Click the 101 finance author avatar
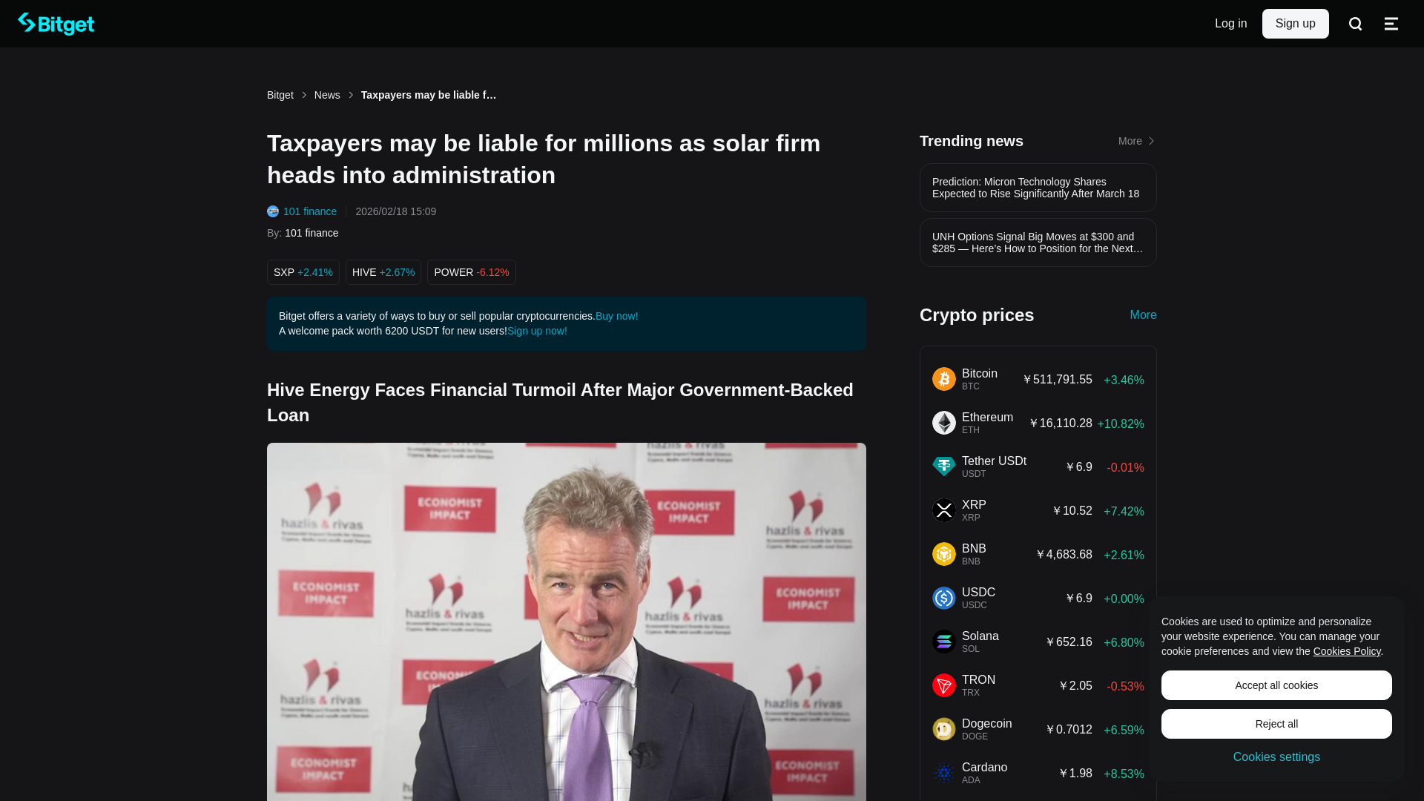 (x=273, y=211)
